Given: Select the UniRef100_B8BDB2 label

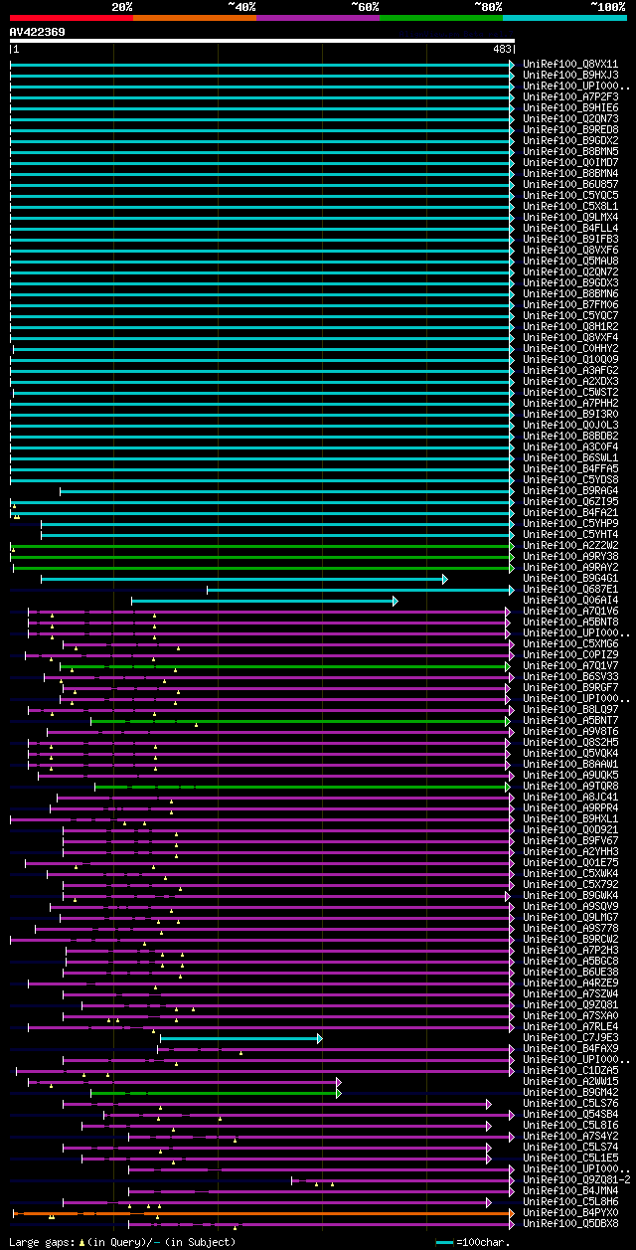Looking at the screenshot, I should tap(570, 436).
